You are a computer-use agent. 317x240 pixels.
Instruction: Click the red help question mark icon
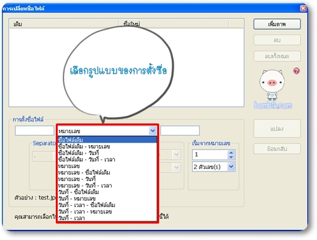point(296,71)
